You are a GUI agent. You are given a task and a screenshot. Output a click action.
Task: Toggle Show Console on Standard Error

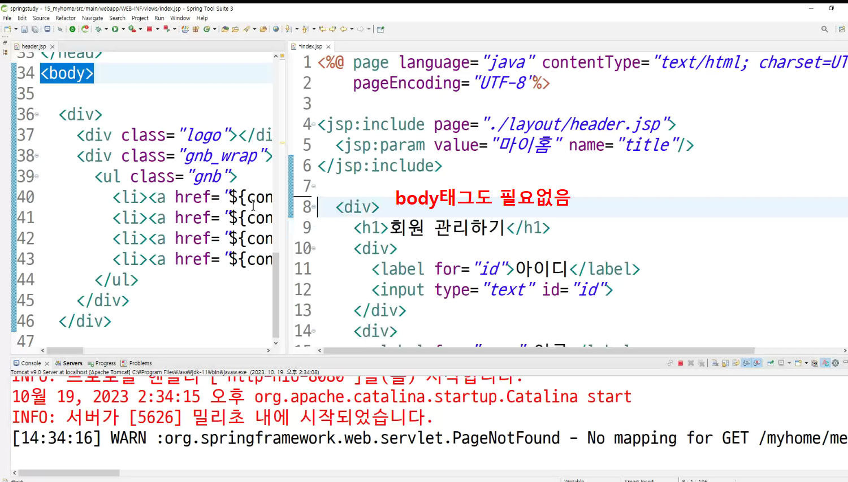pos(757,363)
